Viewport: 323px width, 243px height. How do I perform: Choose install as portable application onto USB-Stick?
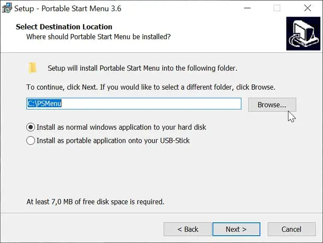click(x=31, y=141)
